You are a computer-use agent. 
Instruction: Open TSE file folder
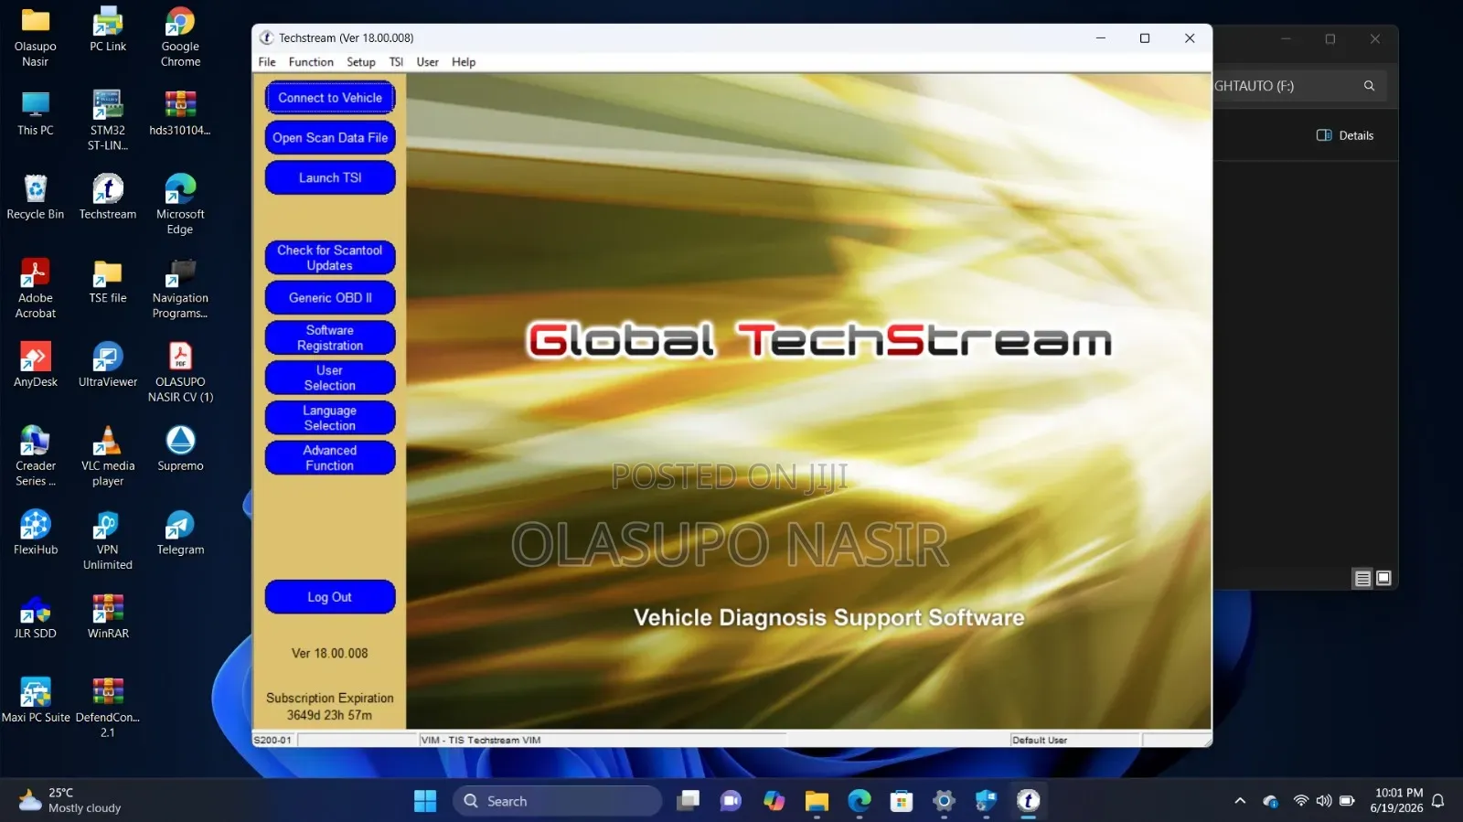point(108,281)
